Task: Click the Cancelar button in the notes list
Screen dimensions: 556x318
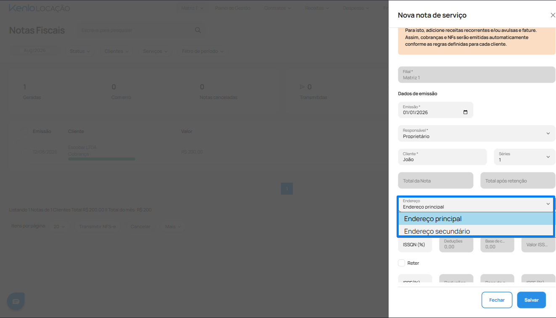Action: click(140, 227)
